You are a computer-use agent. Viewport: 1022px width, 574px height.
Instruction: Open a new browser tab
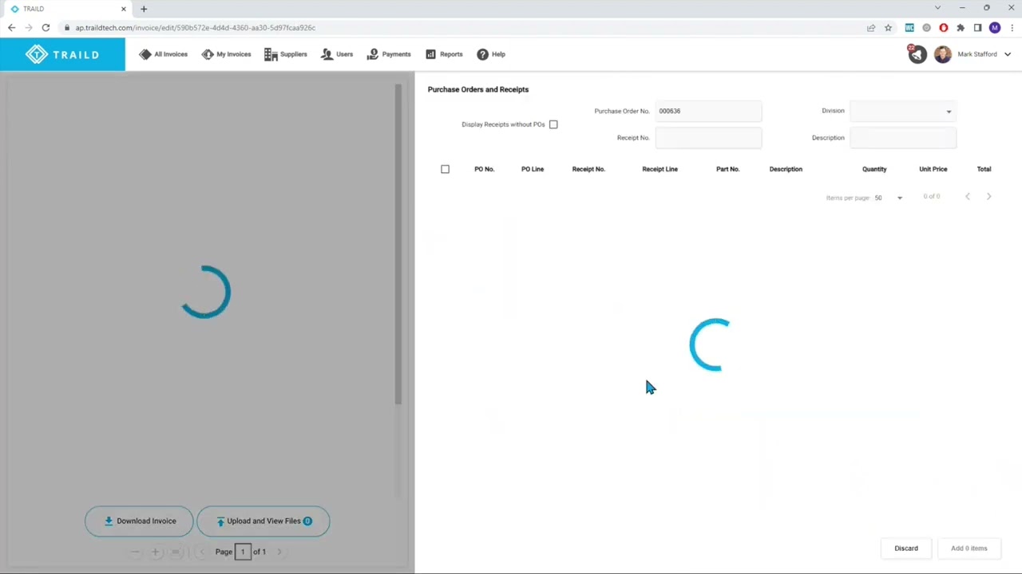pos(144,9)
